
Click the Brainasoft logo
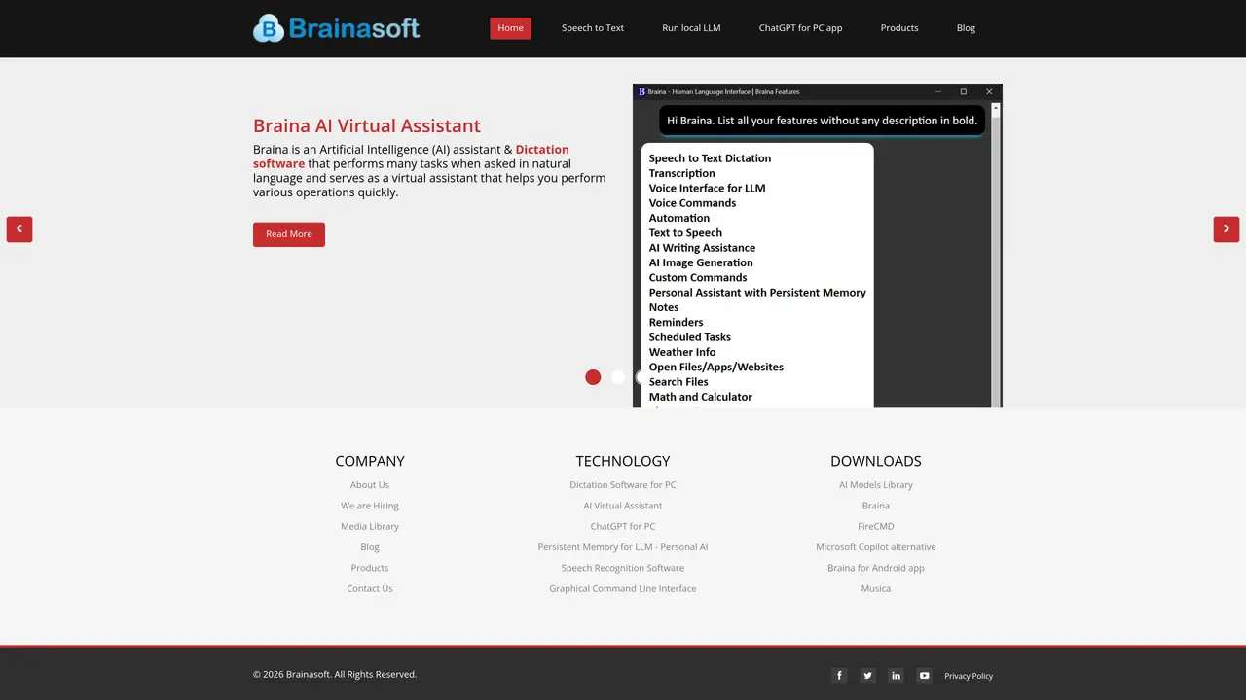click(337, 28)
